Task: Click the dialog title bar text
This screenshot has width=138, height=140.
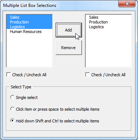Action: [30, 5]
